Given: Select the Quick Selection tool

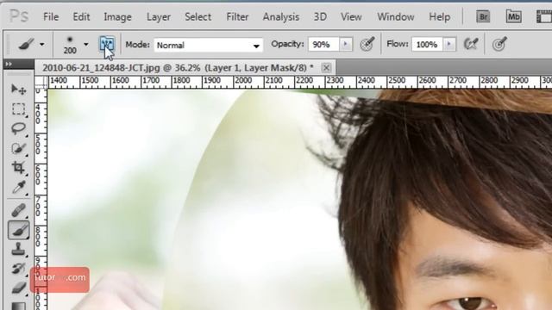Looking at the screenshot, I should (18, 148).
